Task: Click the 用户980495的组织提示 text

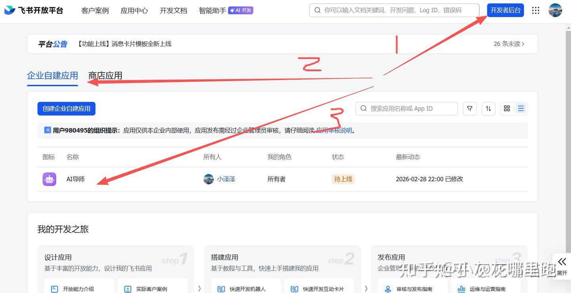Action: (x=86, y=130)
